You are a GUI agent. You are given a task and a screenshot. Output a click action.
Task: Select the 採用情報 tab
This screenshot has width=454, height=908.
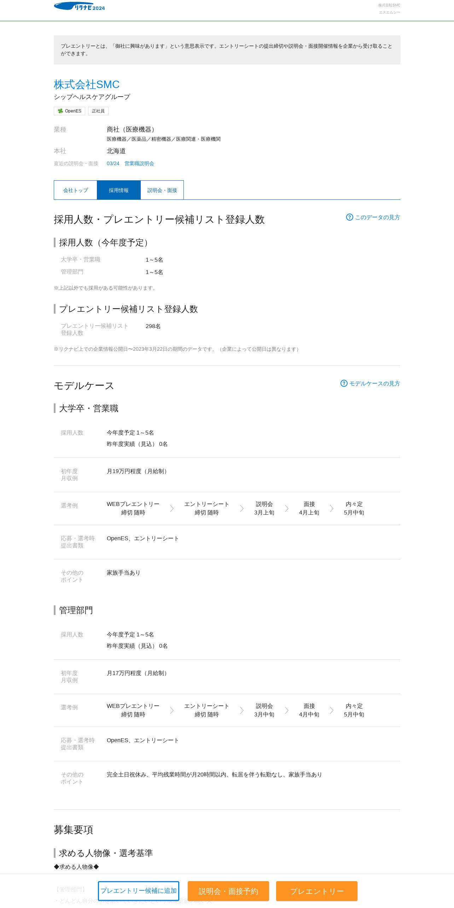[119, 190]
